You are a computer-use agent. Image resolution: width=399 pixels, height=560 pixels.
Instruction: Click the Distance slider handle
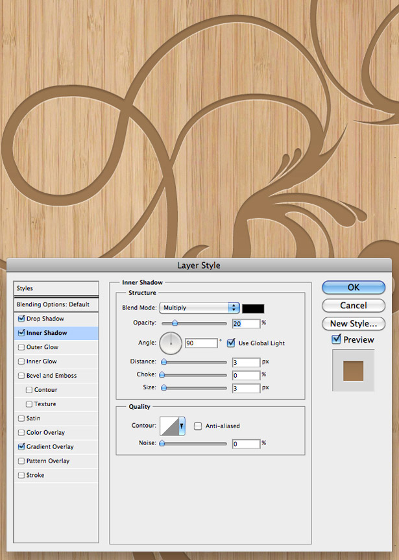(x=164, y=362)
